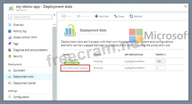The height and width of the screenshot is (104, 192).
Task: Close the Deployment slots blade
Action: (186, 6)
